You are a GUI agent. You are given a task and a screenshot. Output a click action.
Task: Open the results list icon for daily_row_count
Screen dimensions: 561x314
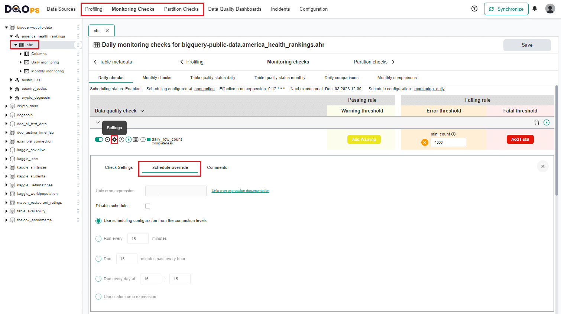tap(136, 140)
